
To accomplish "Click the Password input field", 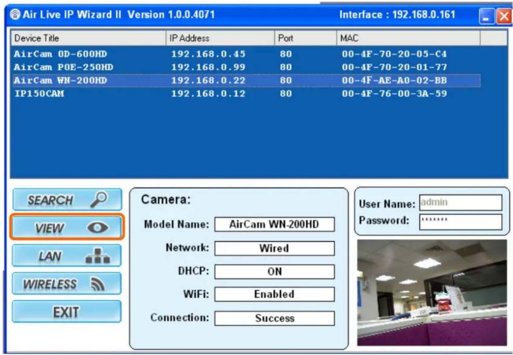I will coord(460,222).
